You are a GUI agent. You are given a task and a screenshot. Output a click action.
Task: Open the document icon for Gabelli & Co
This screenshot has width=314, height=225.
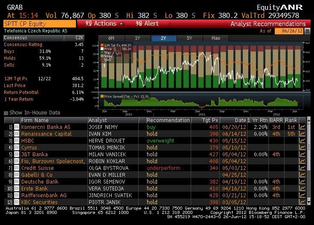[x=17, y=175]
